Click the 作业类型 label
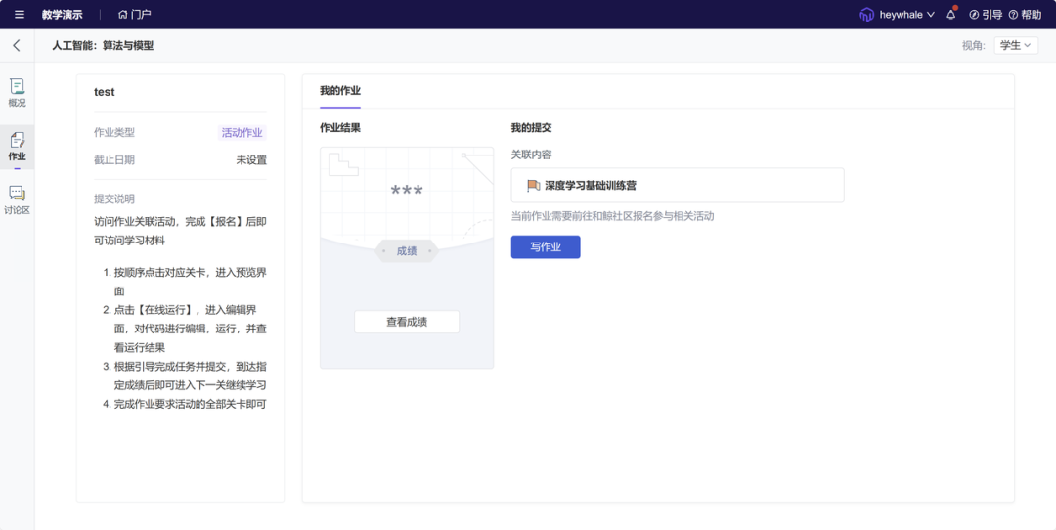Image resolution: width=1056 pixels, height=530 pixels. pyautogui.click(x=114, y=133)
